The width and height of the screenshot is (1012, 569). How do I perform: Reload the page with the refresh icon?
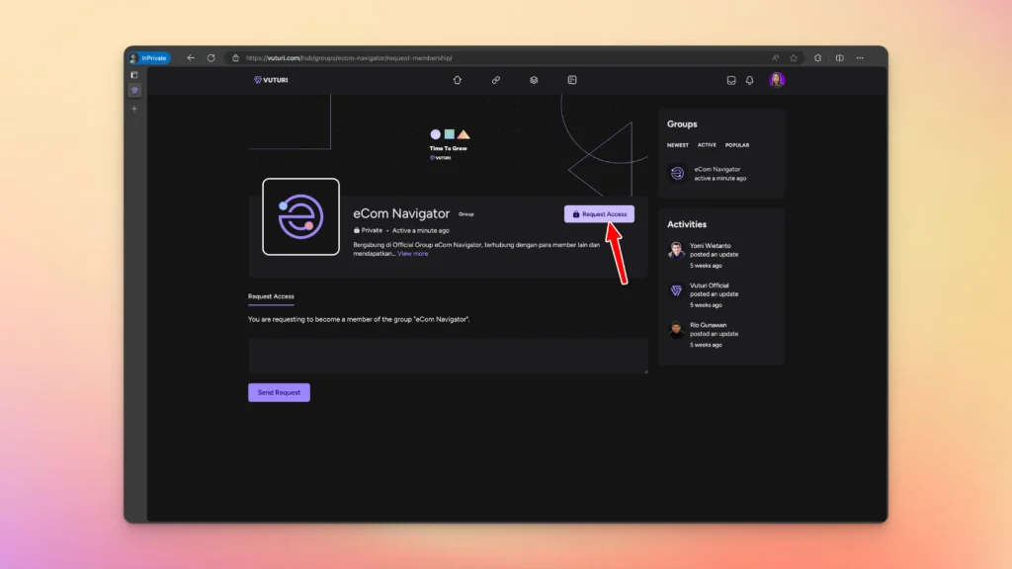pyautogui.click(x=211, y=58)
